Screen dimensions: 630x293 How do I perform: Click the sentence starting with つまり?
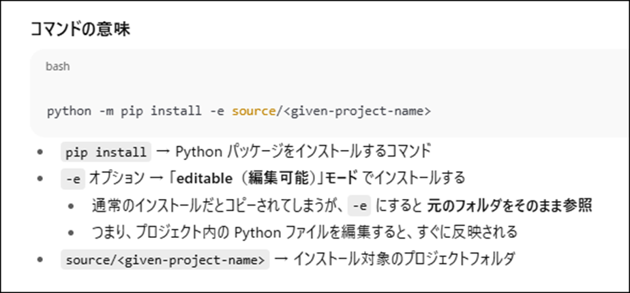(304, 232)
